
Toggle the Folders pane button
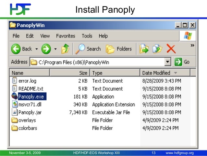(119, 49)
